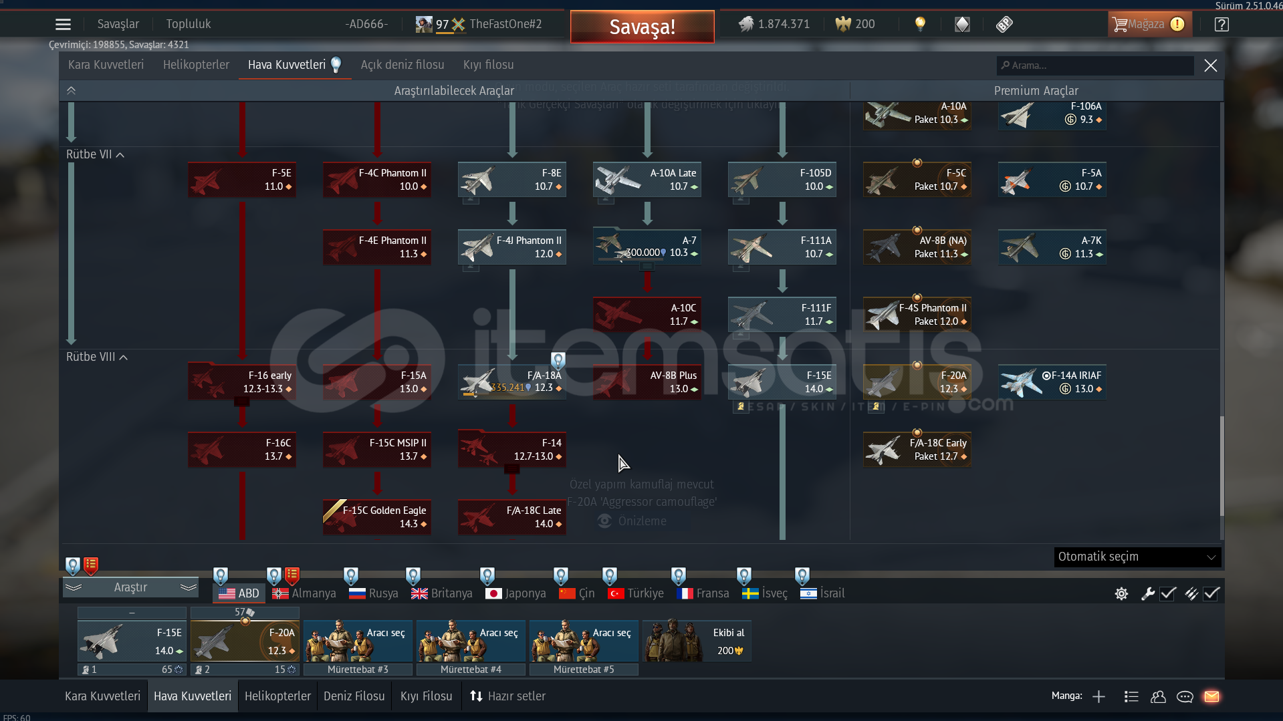The height and width of the screenshot is (721, 1283).
Task: Open the mail envelope icon
Action: [x=1211, y=696]
